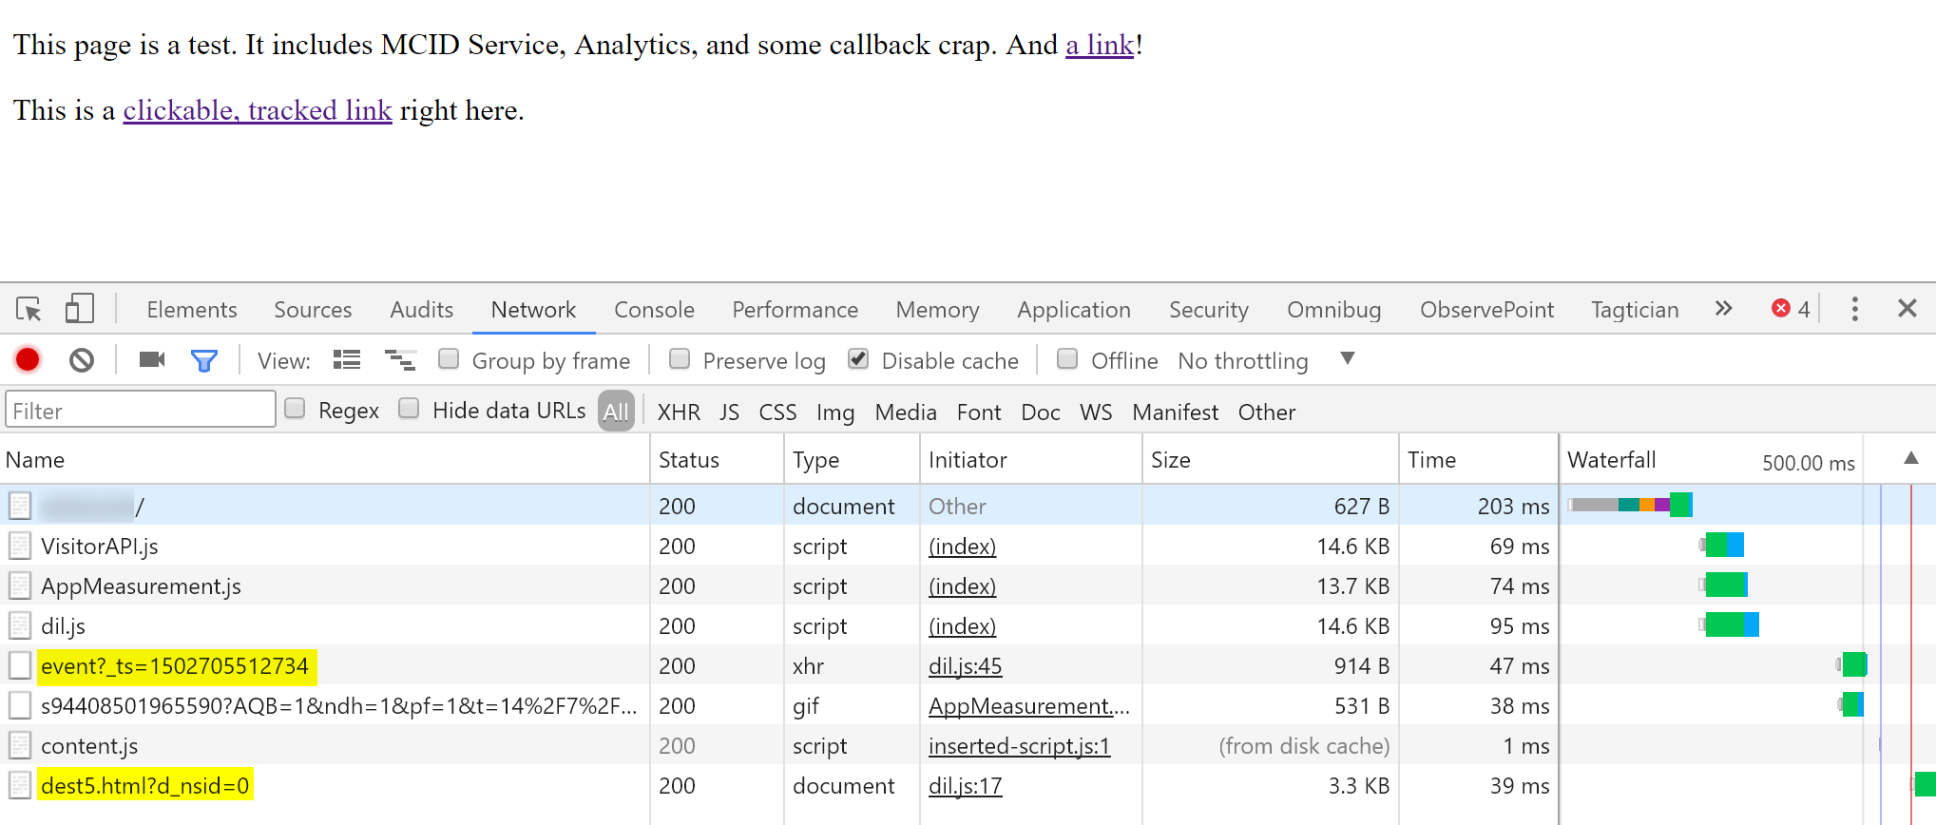Viewport: 1936px width, 825px height.
Task: Open the dil.js:45 initiator link
Action: click(x=965, y=666)
